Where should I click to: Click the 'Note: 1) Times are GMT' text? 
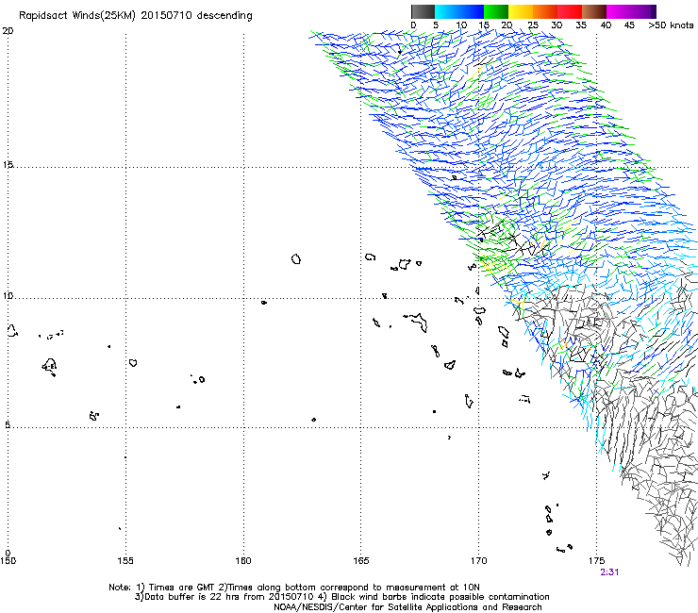pos(162,588)
